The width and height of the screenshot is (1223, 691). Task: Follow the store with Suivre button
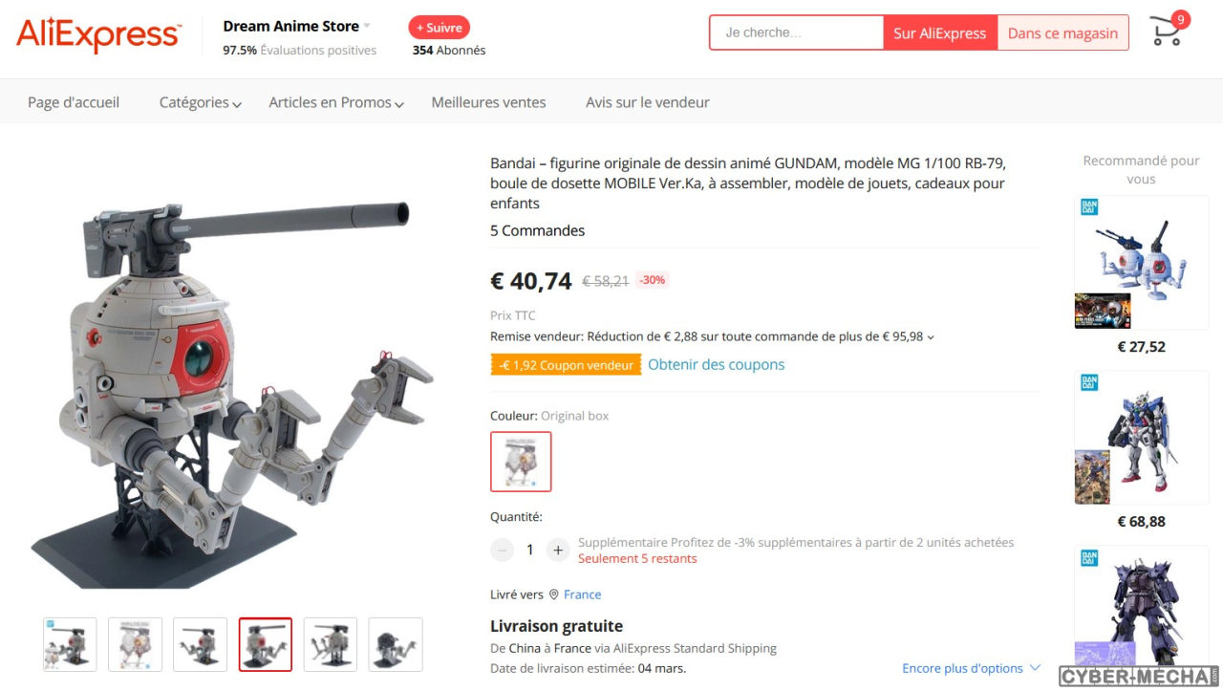439,28
